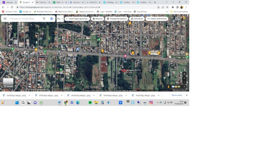Viewport: 280px width, 141px height.
Task: Open the tab search chevron
Action: [x=167, y=2]
